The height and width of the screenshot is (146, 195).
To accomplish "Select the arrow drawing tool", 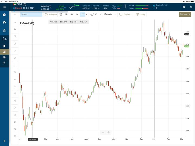I will coord(15,22).
